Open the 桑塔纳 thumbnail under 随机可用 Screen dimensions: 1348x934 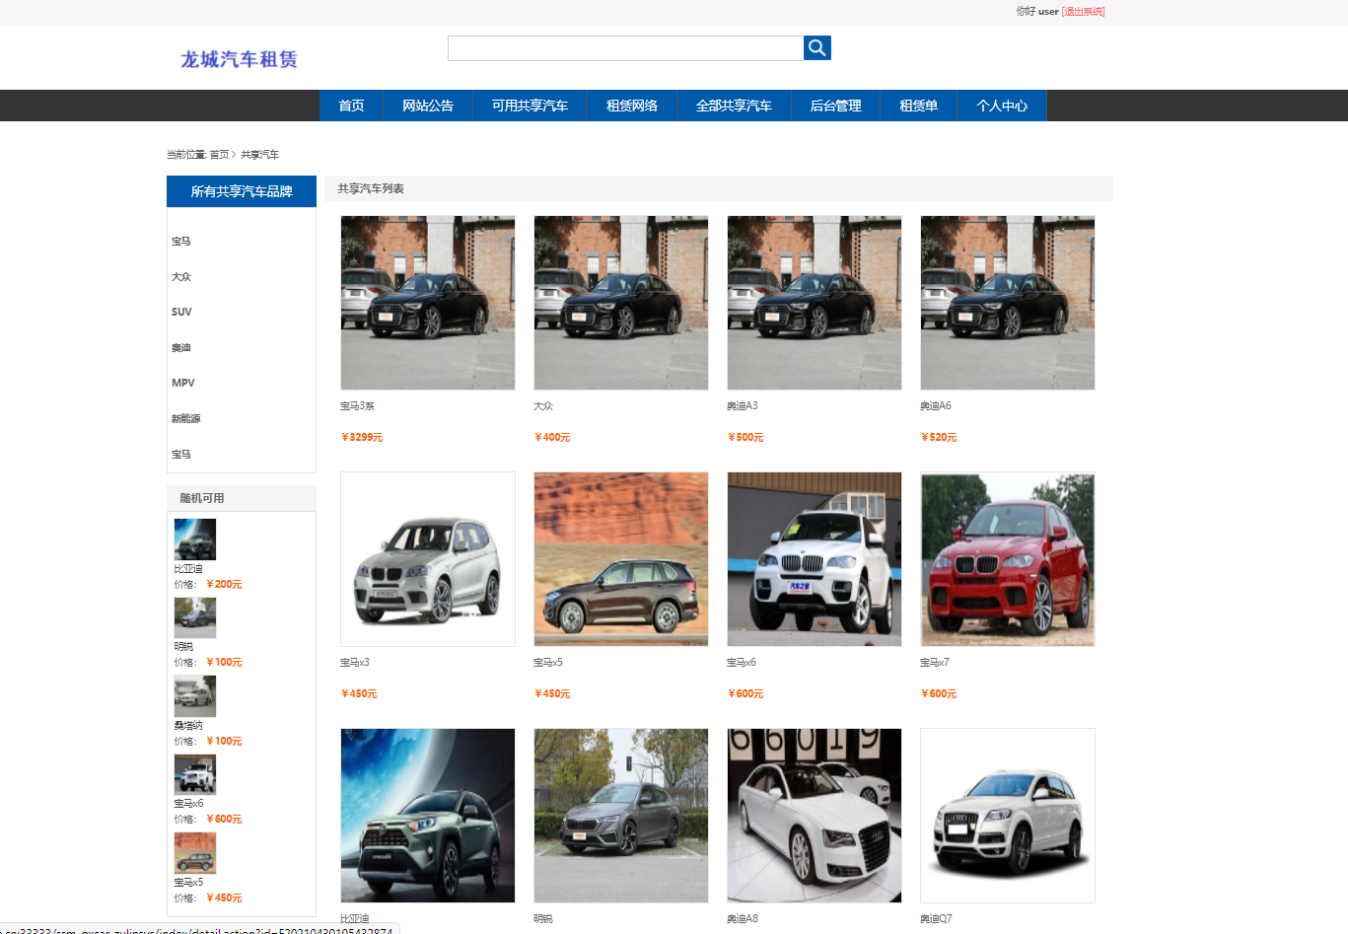pos(195,696)
